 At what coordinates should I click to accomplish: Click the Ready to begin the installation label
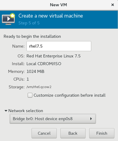32,37
